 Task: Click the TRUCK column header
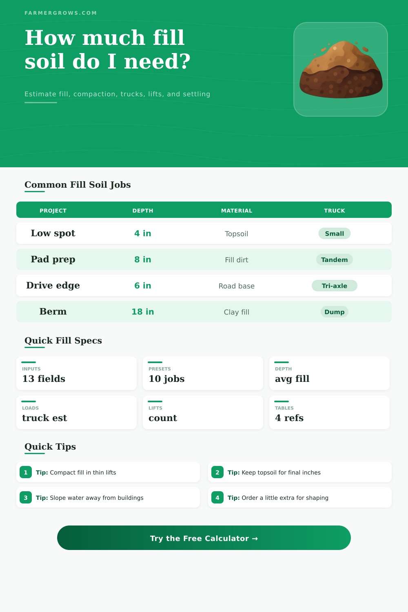pyautogui.click(x=335, y=211)
